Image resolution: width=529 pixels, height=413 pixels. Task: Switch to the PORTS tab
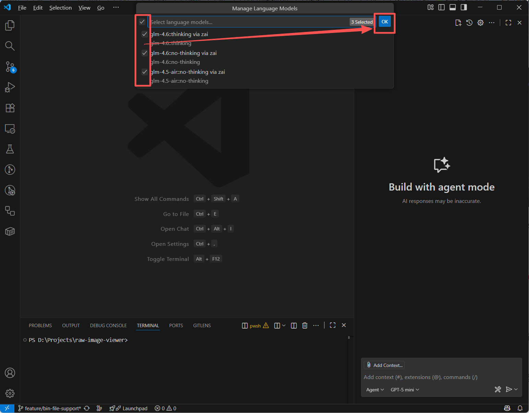click(176, 325)
